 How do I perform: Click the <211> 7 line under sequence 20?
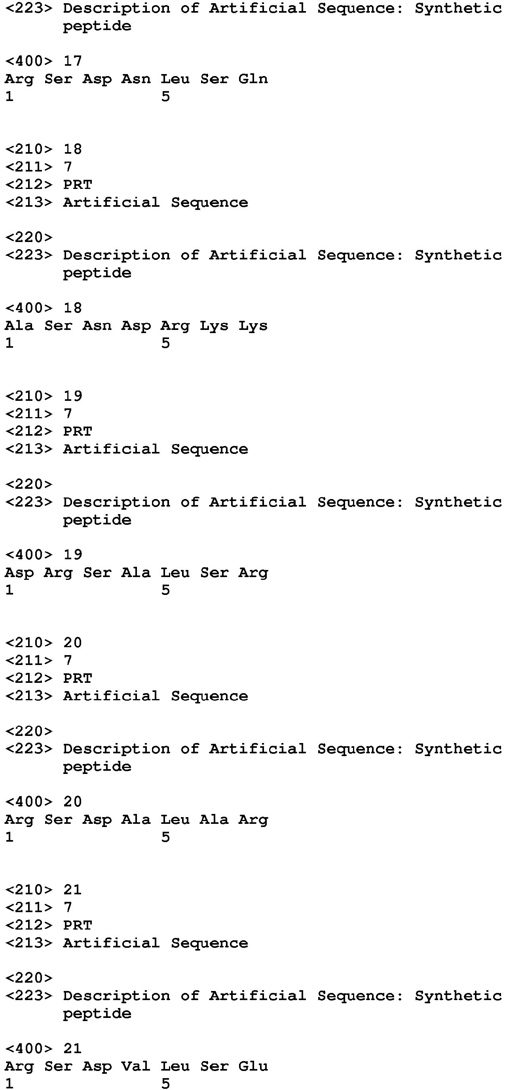point(38,661)
